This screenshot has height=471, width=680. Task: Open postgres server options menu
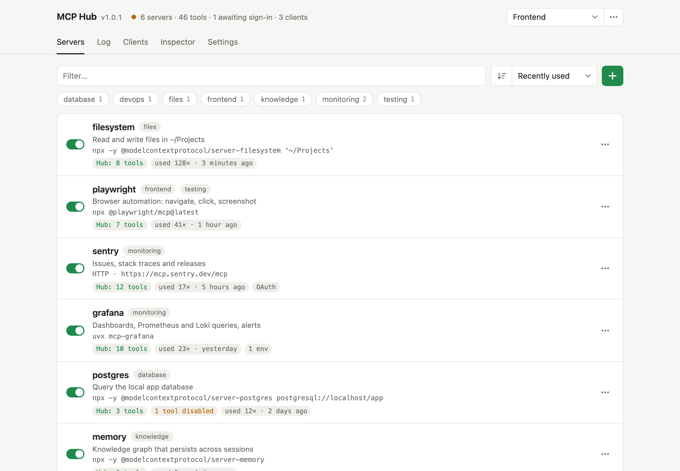605,392
